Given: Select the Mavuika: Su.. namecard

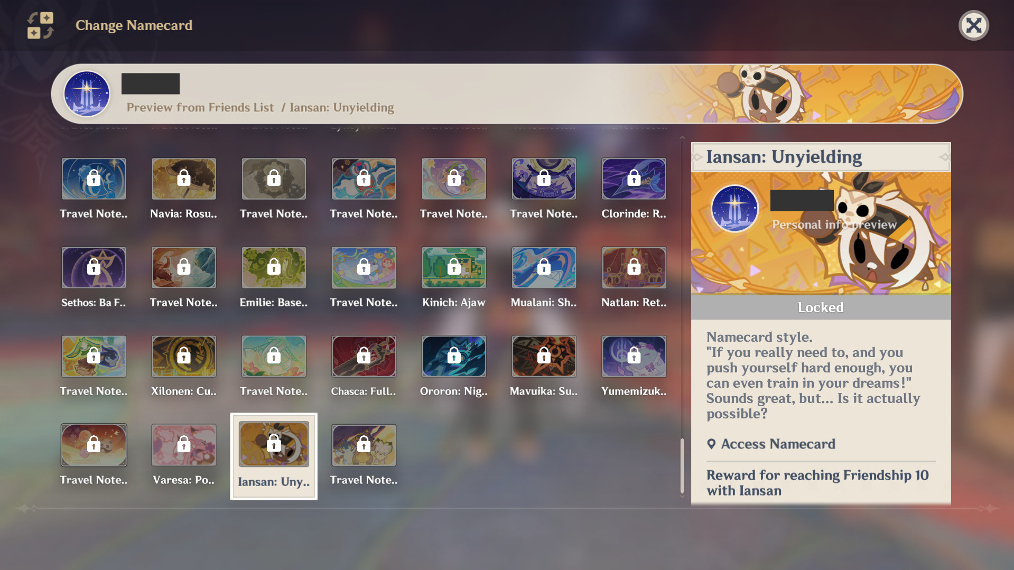Looking at the screenshot, I should (x=543, y=357).
